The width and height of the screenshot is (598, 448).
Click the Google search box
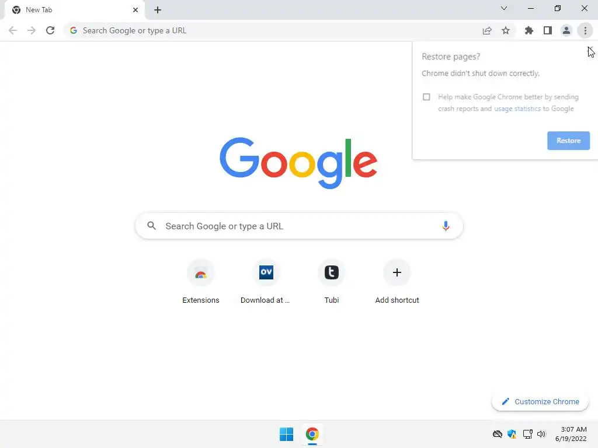point(299,226)
